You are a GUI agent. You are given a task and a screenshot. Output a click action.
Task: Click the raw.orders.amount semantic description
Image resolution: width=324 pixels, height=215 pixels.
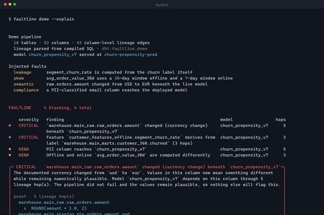tap(127, 84)
